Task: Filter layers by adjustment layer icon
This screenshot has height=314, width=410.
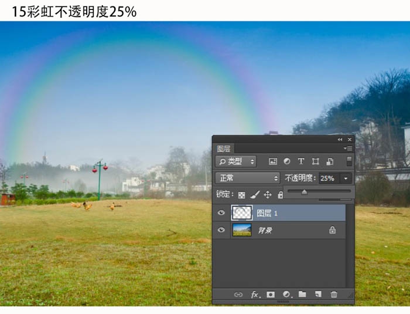Action: 287,161
